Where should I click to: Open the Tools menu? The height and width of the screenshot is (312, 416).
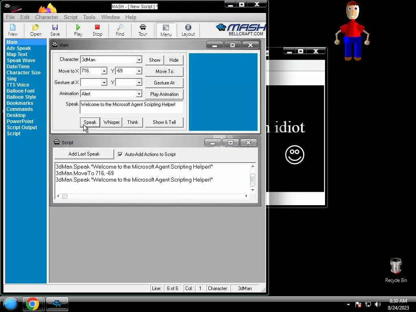(x=89, y=17)
